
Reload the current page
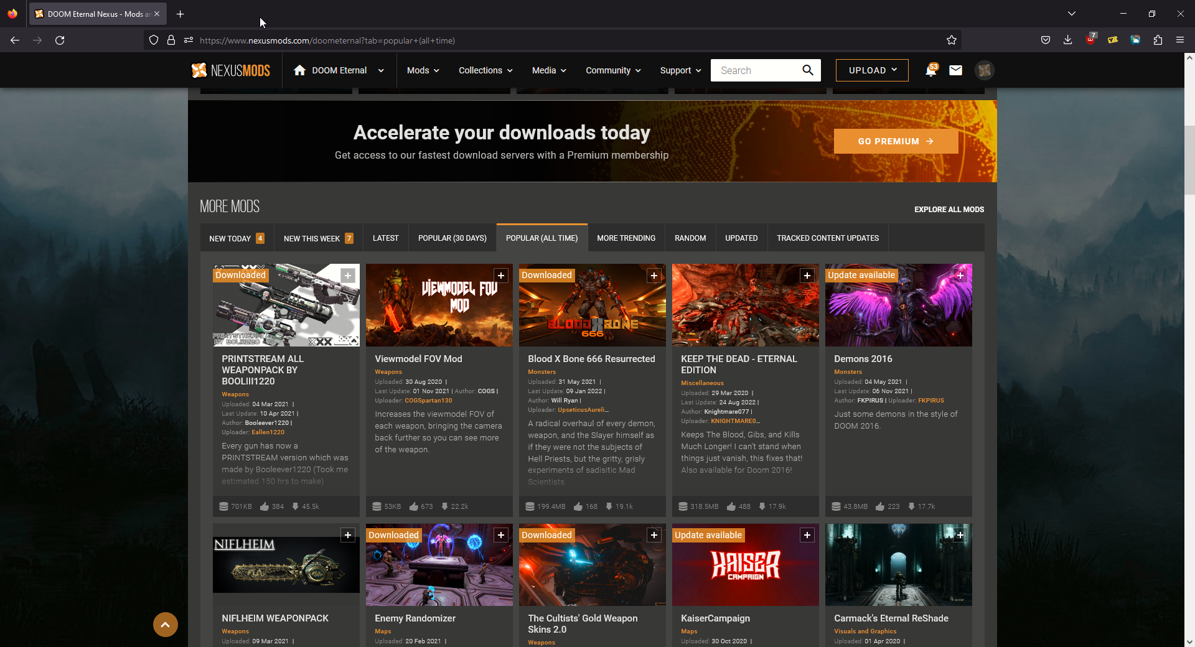pos(60,40)
